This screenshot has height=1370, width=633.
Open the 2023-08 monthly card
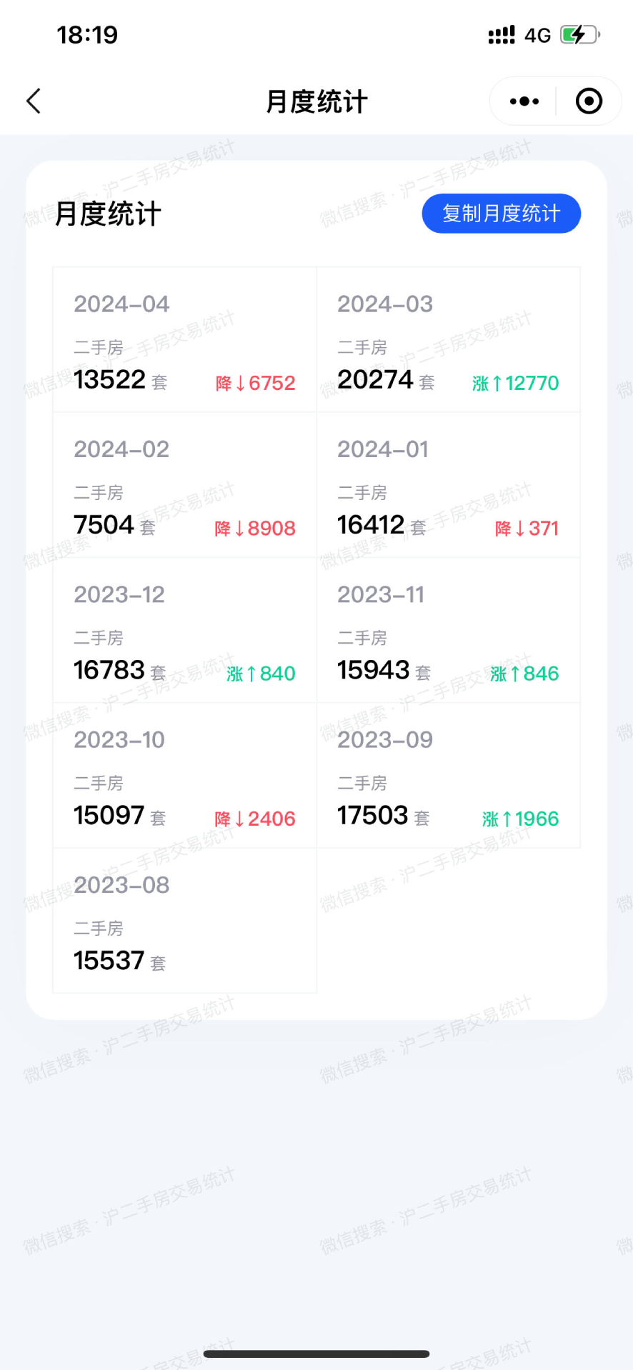(184, 921)
